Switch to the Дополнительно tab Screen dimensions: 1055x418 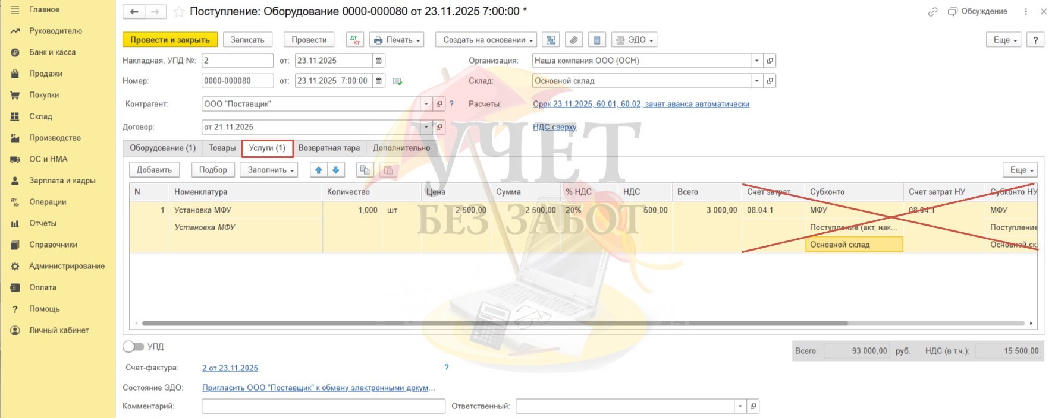tap(401, 148)
